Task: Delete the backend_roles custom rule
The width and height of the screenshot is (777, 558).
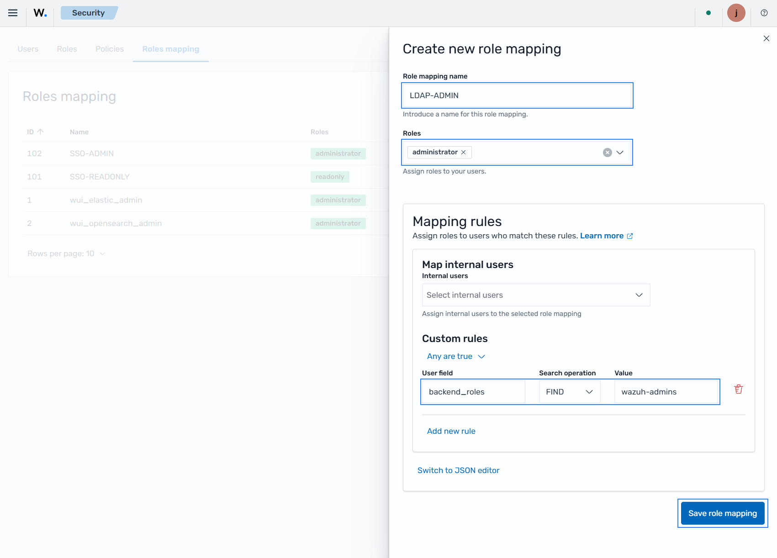Action: click(738, 389)
